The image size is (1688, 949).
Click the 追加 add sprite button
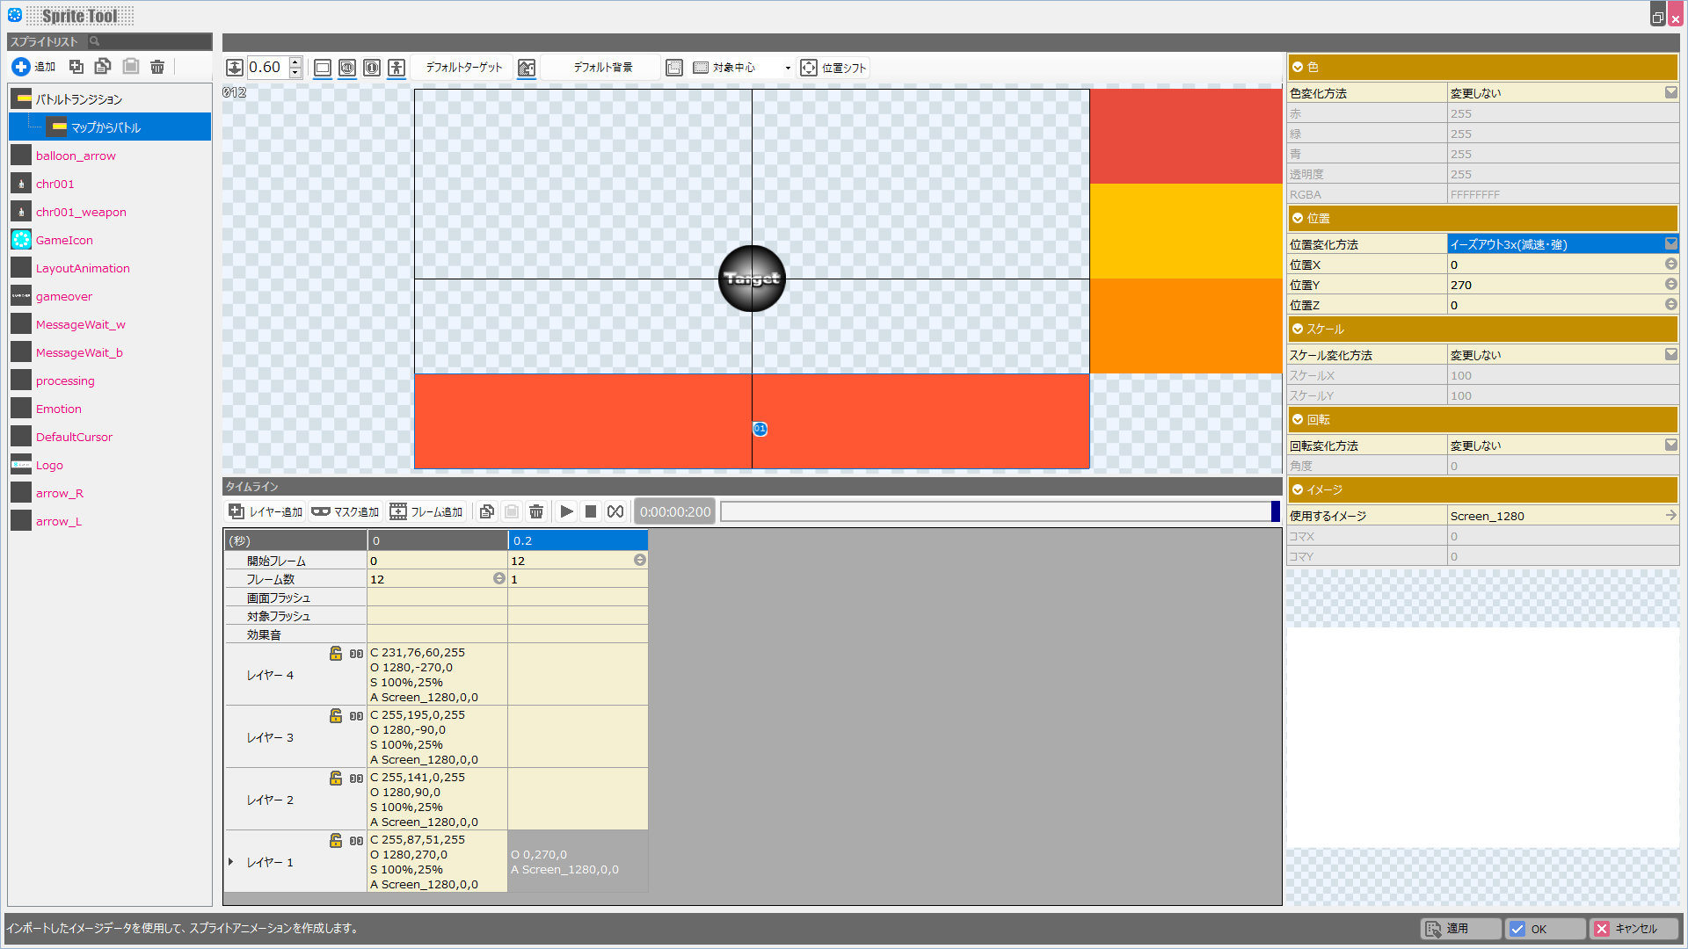[33, 67]
